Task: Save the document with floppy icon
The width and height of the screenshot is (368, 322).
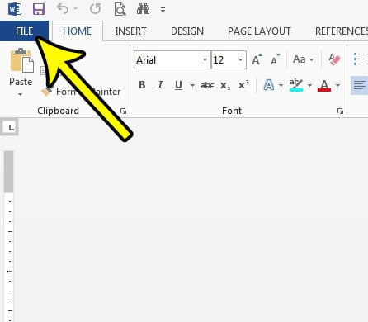Action: (39, 9)
